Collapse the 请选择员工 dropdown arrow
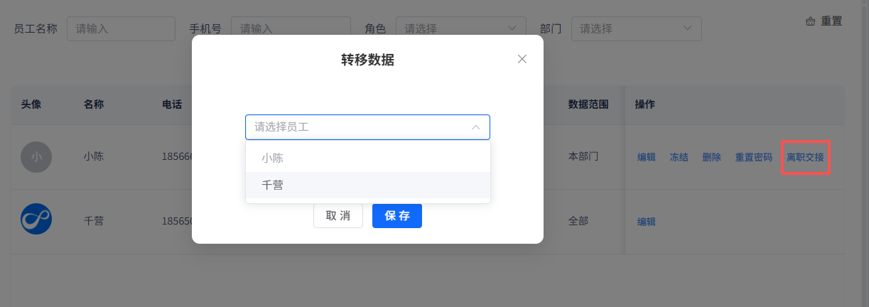Image resolution: width=869 pixels, height=307 pixels. (475, 128)
